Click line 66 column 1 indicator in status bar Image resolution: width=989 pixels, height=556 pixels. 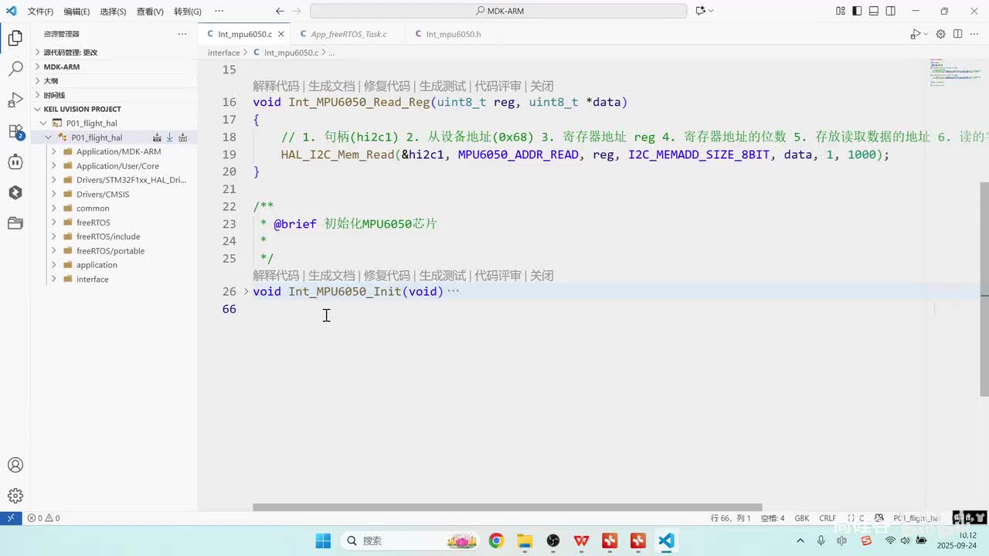(730, 518)
